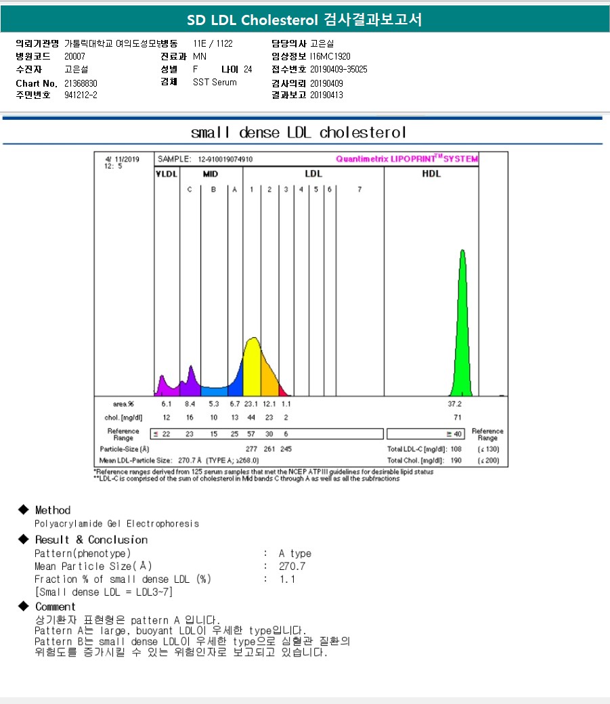Click the area value '8.4'
Viewport: 610px width, 704px height.
[190, 404]
